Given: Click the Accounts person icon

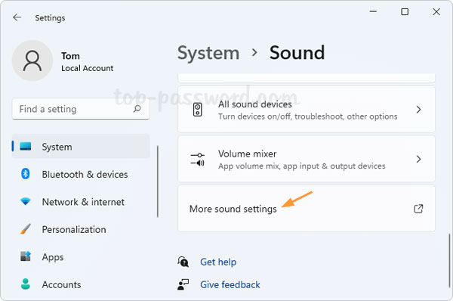Looking at the screenshot, I should 26,284.
